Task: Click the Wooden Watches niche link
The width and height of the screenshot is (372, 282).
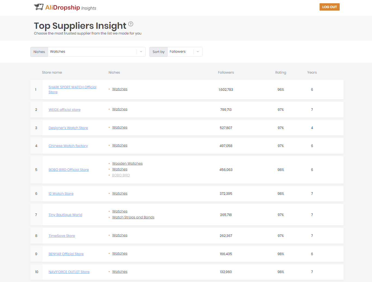Action: coord(127,163)
